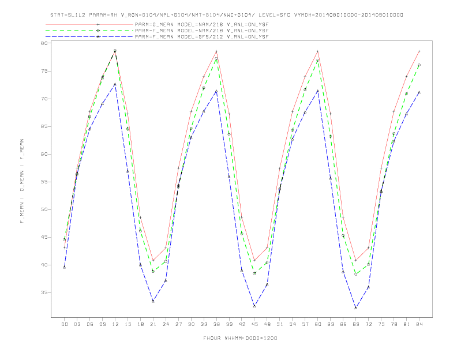Click x-axis tick label 60
Image resolution: width=457 pixels, height=353 pixels.
point(318,324)
